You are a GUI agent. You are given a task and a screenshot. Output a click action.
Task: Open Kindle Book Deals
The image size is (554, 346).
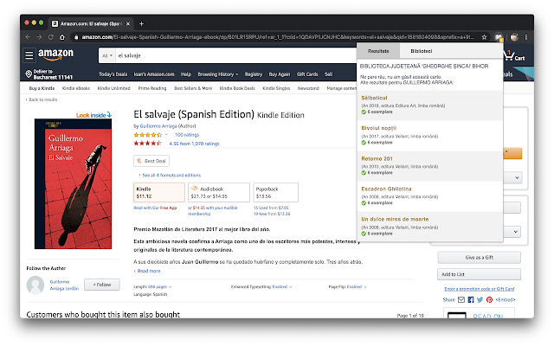coord(237,88)
